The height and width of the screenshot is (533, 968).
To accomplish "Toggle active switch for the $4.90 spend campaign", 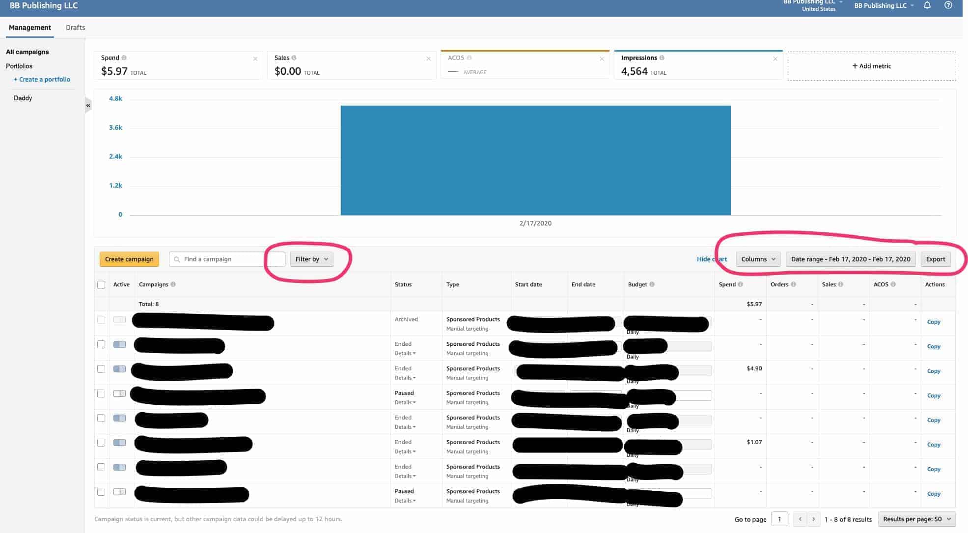I will coord(119,369).
